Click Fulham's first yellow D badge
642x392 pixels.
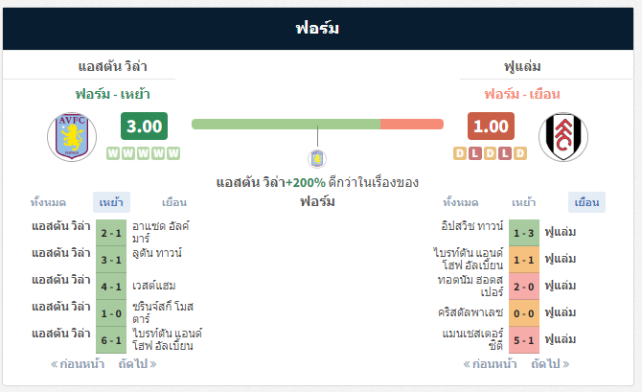tap(460, 153)
